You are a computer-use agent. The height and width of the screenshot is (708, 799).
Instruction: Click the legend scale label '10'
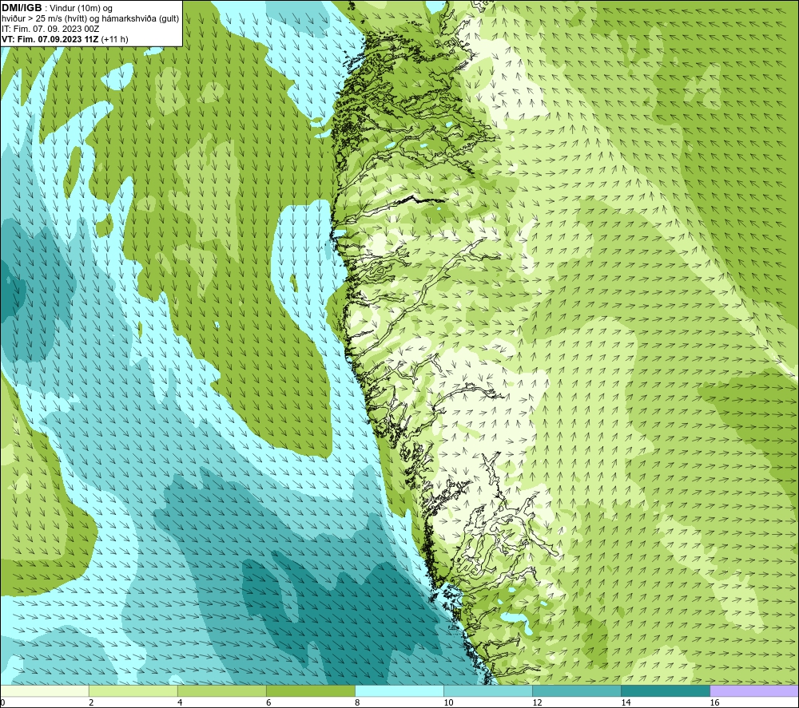click(448, 702)
